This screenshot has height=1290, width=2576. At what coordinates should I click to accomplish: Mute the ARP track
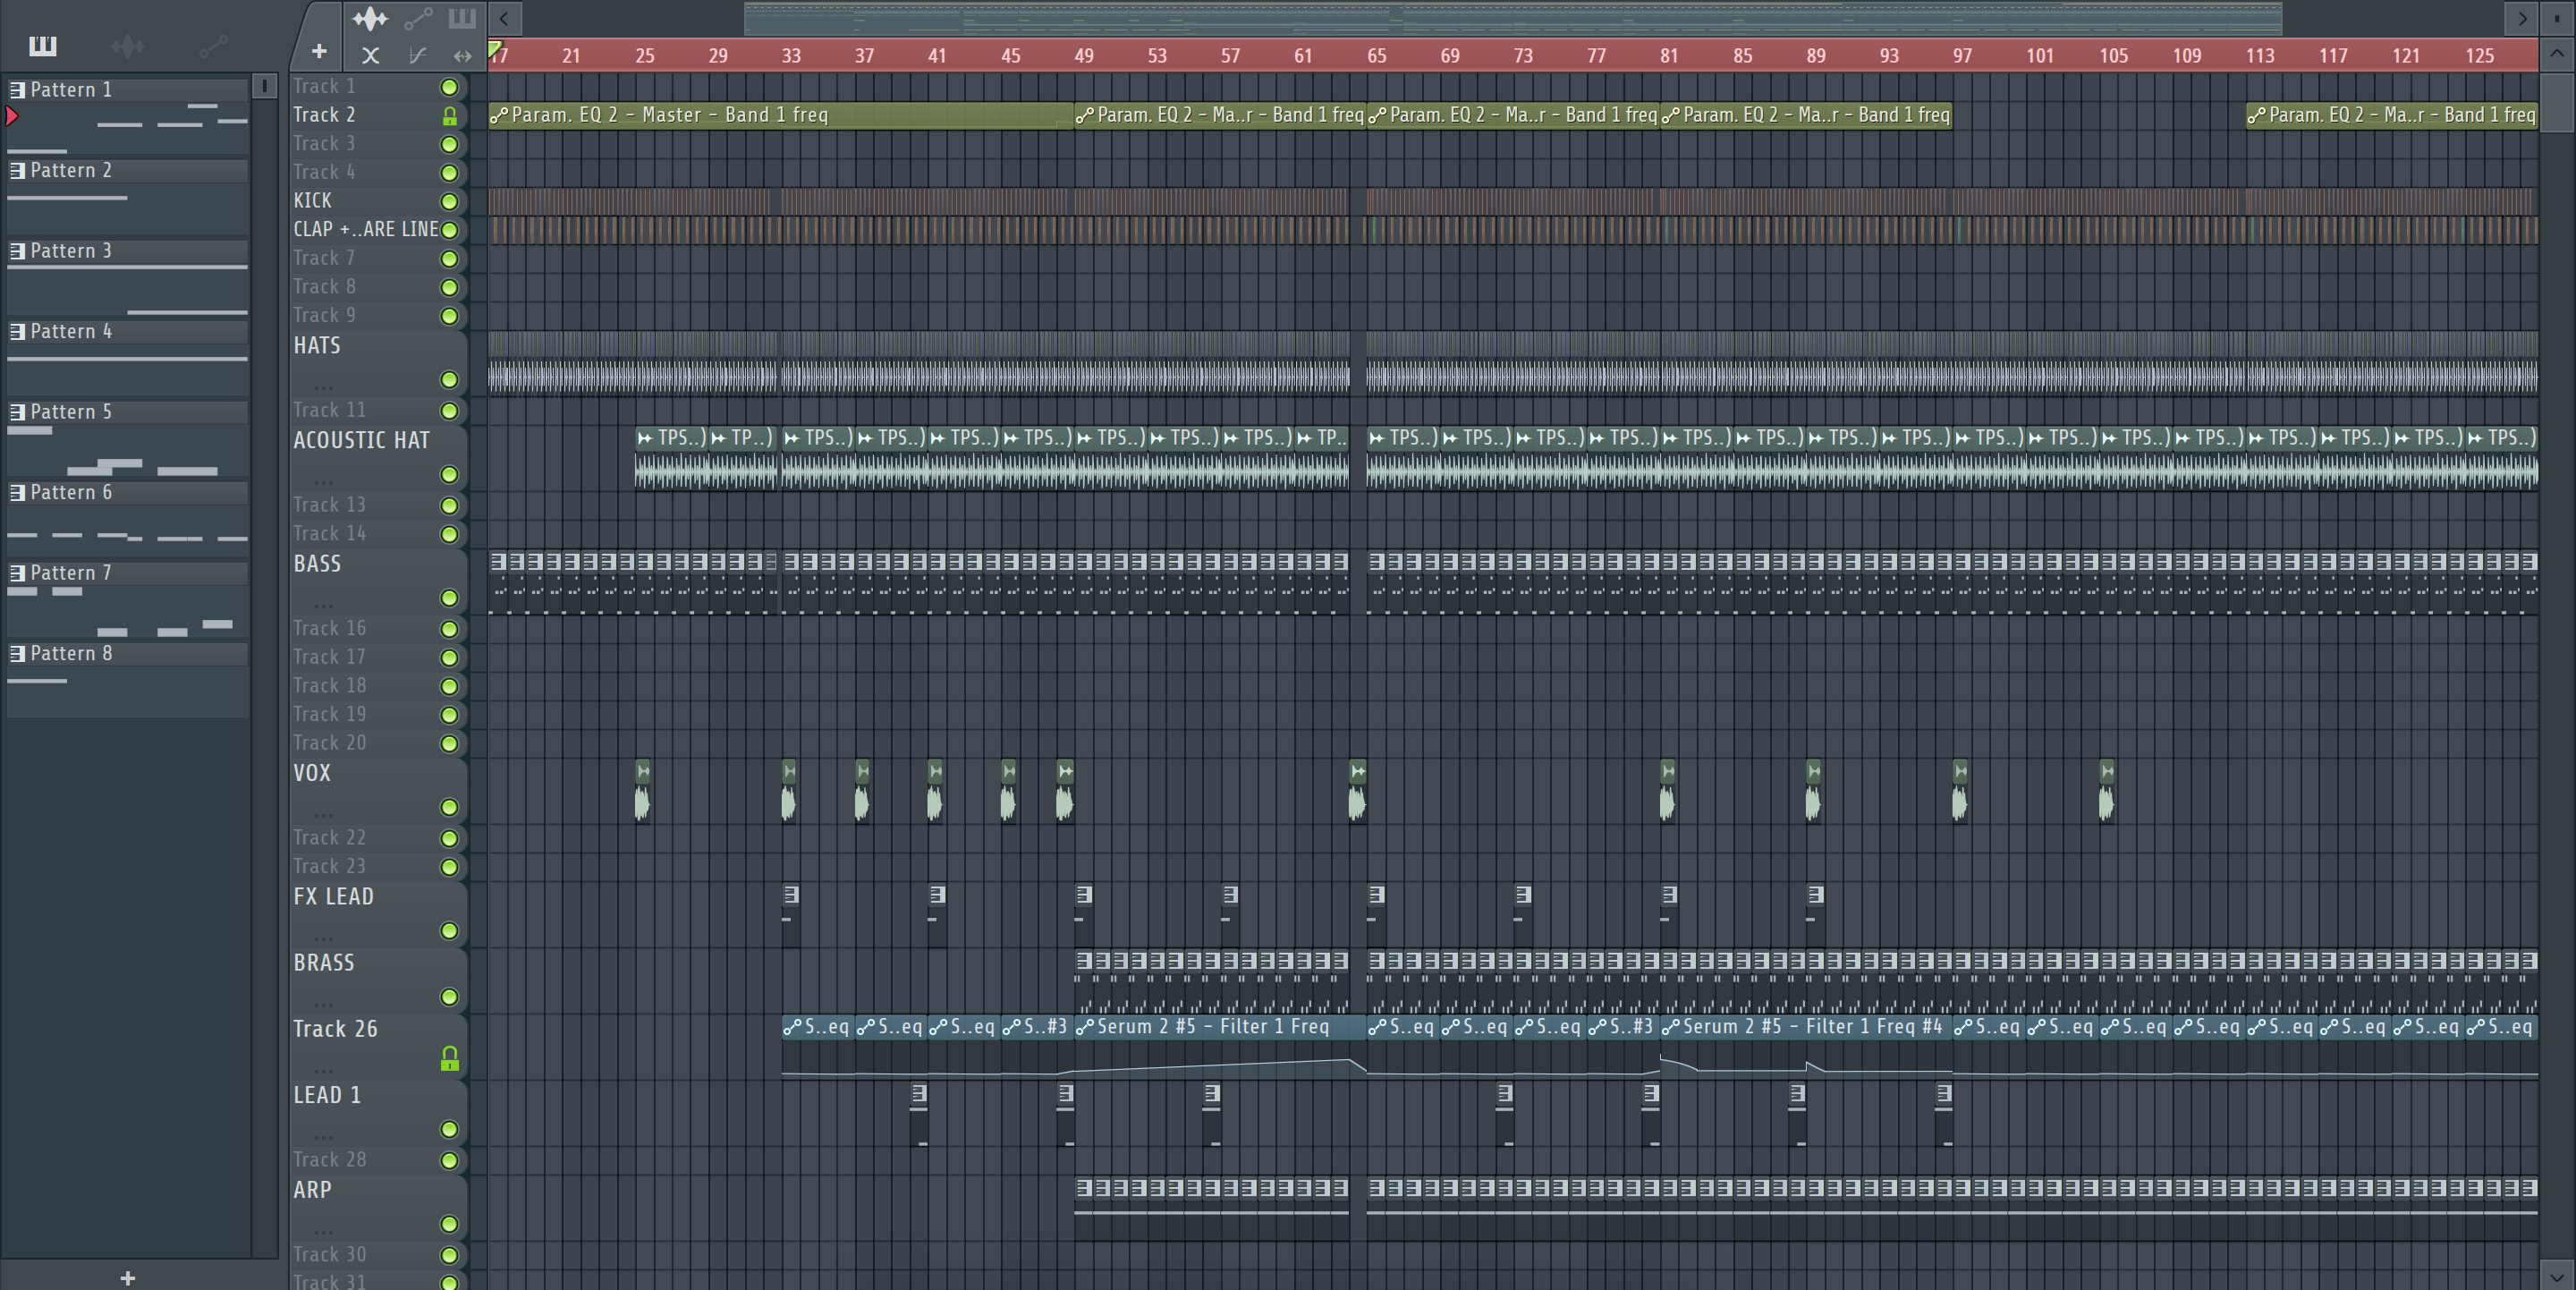tap(450, 1224)
